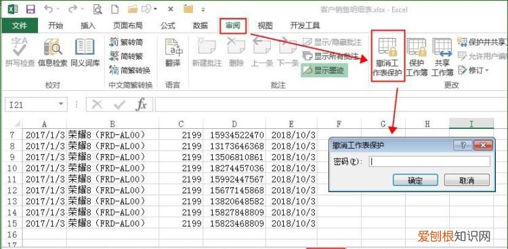
Task: Open 信息检索 research tool
Action: [52, 52]
